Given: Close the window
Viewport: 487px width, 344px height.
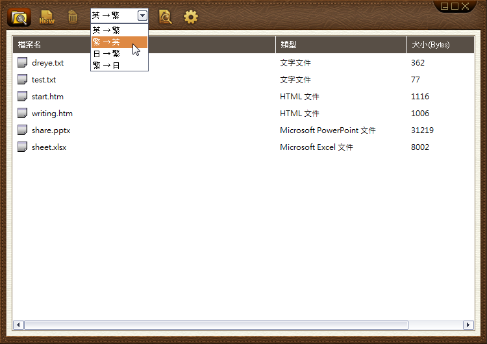Looking at the screenshot, I should click(466, 6).
